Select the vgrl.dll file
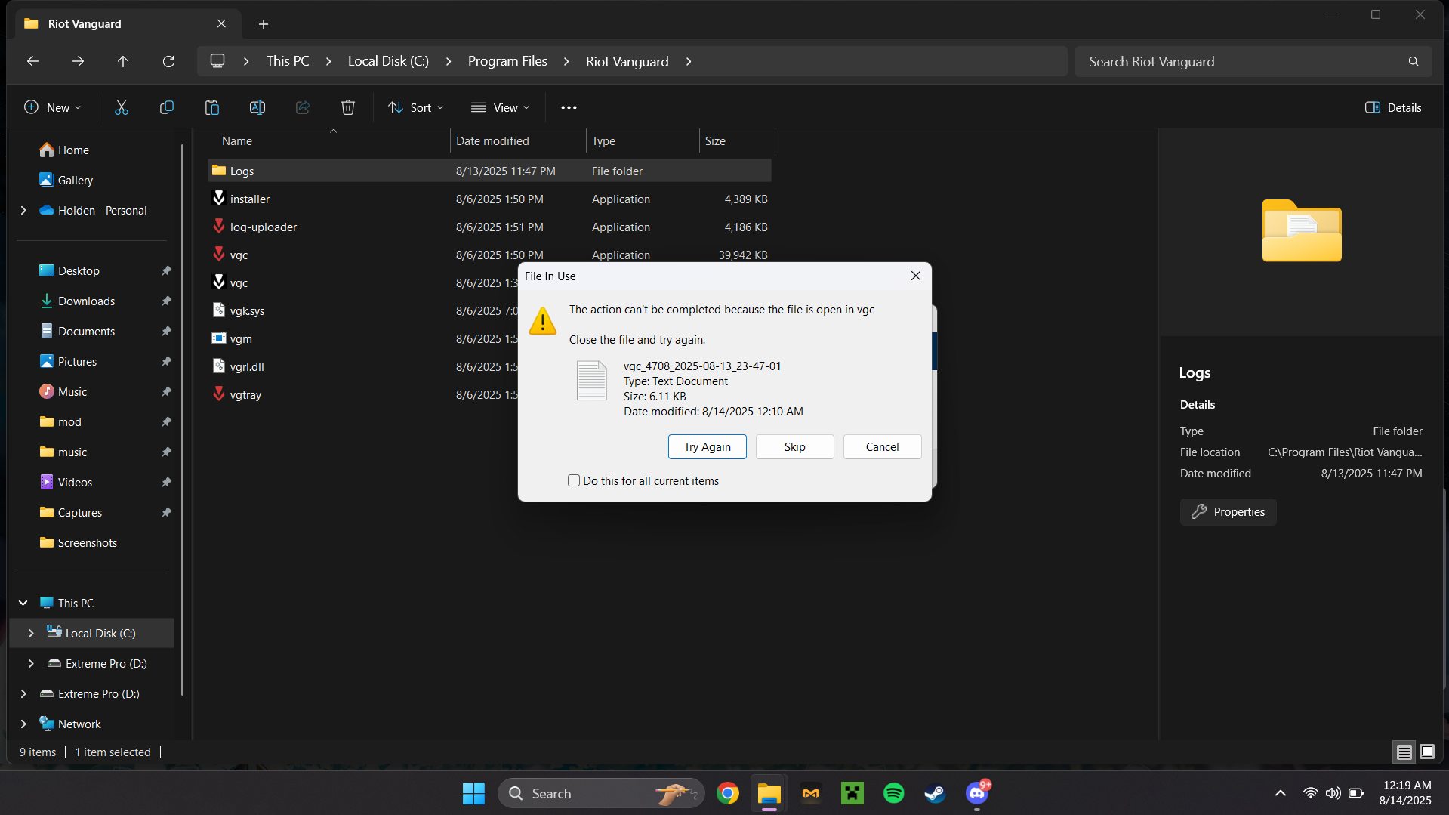 [362, 366]
